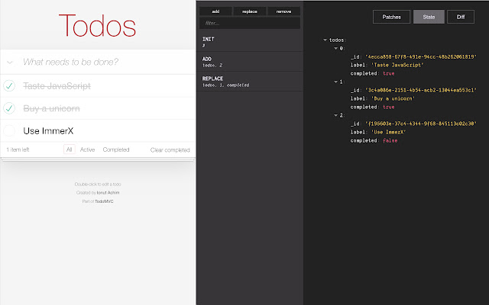Collapse todo index 0 in state tree
489x305 pixels.
(336, 48)
